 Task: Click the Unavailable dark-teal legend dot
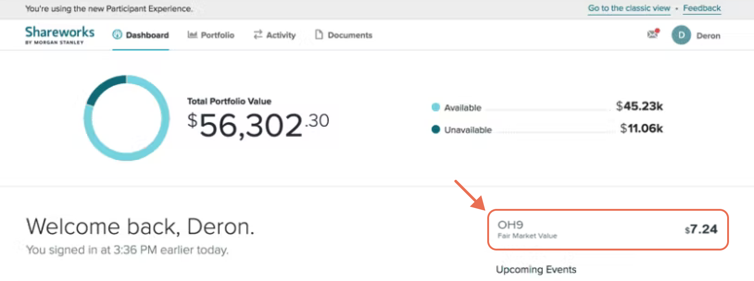(x=435, y=129)
